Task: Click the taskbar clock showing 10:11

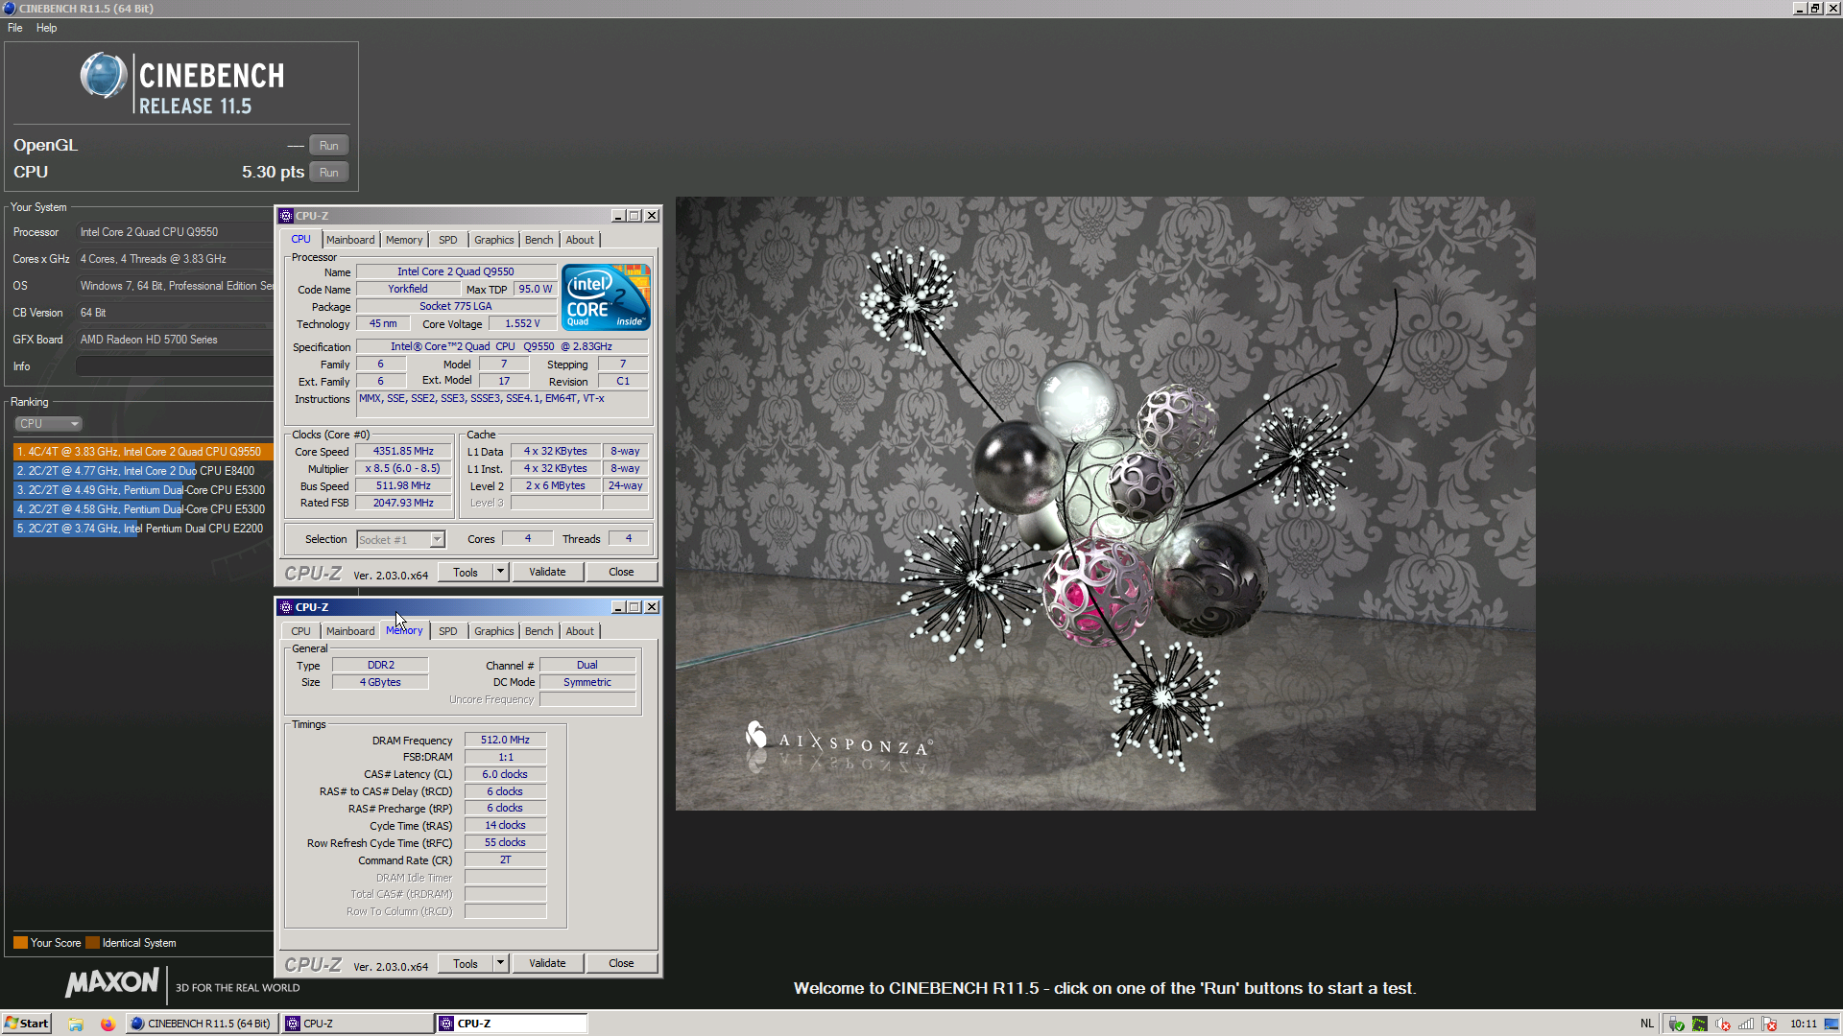Action: (1804, 1024)
